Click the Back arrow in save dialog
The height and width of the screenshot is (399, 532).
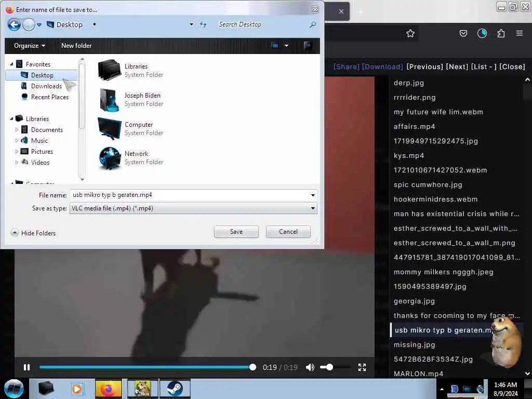(14, 24)
